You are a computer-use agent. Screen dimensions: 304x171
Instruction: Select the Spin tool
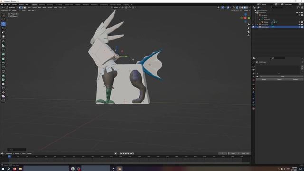click(3, 80)
